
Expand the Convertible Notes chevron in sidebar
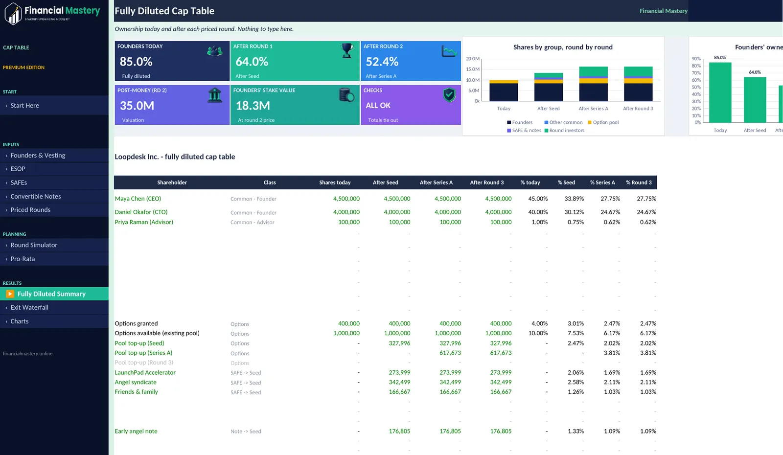[6, 197]
